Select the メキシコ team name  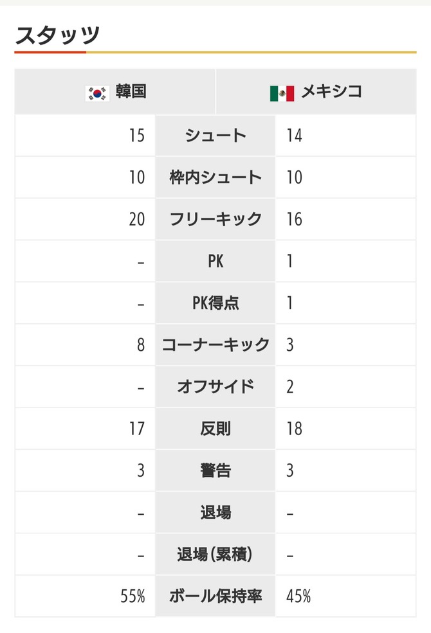click(x=331, y=92)
